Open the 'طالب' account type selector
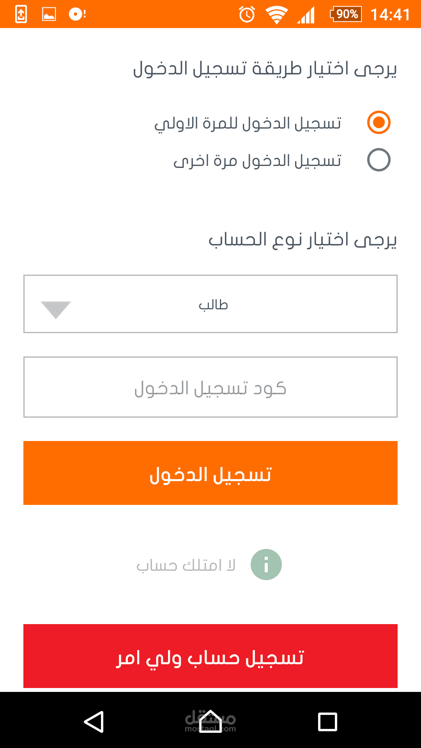421x748 pixels. pos(213,304)
